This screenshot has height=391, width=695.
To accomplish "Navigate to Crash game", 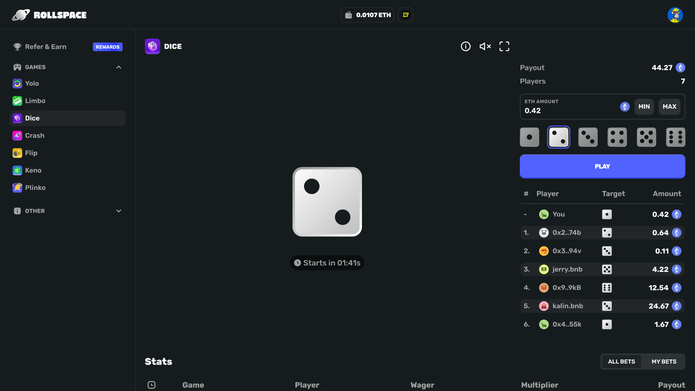I will coord(35,136).
